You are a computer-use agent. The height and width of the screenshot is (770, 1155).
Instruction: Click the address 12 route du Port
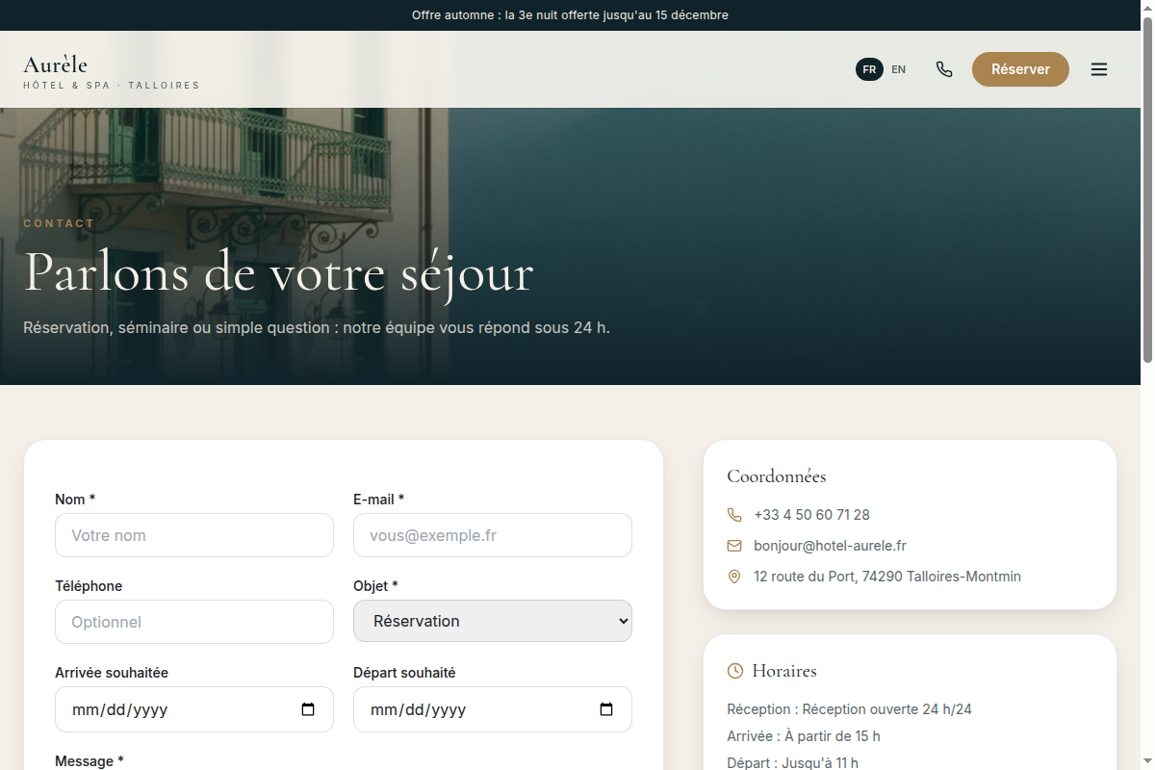[887, 577]
